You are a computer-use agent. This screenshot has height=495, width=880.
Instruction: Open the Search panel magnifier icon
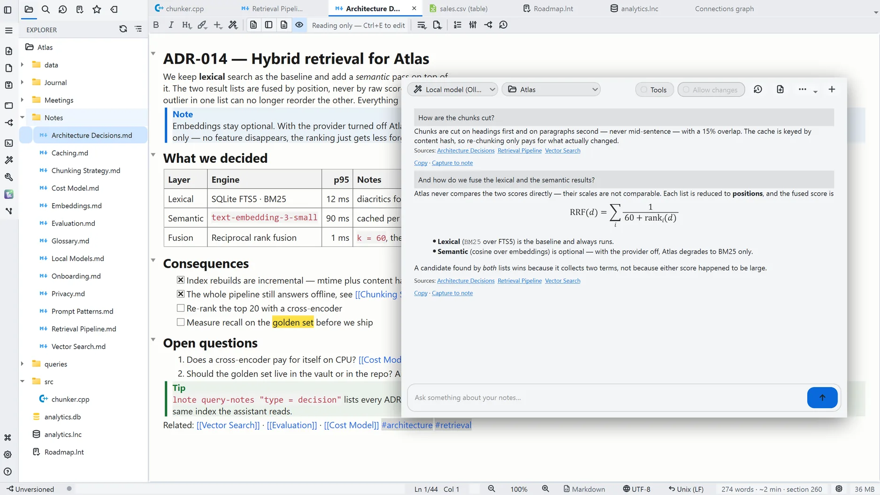pos(46,9)
